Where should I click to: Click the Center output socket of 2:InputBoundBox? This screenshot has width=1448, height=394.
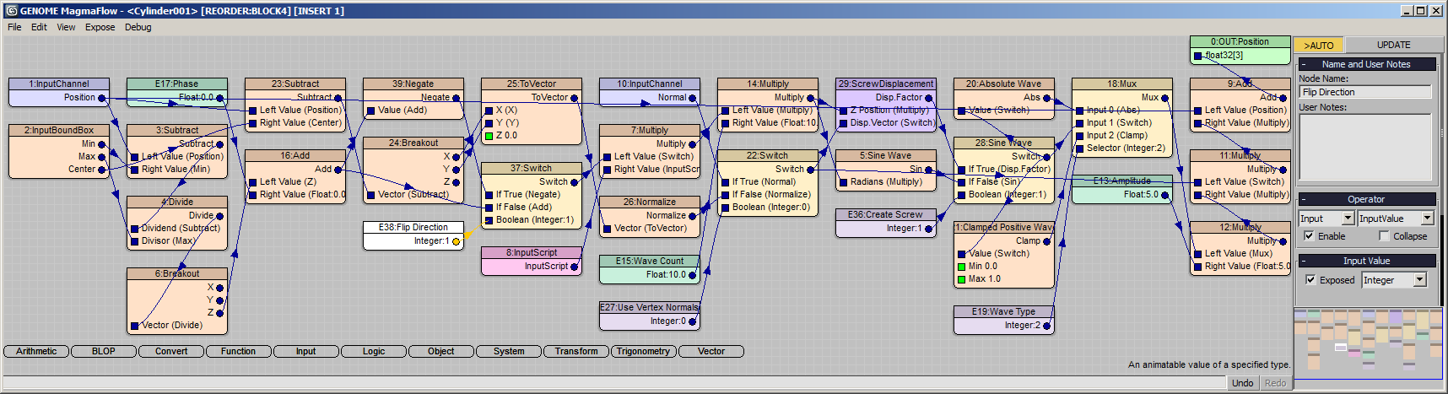(x=102, y=170)
